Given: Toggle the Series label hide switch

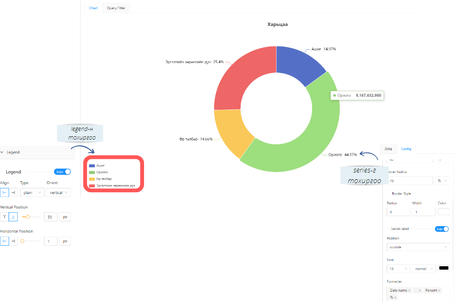Looking at the screenshot, I should click(x=443, y=229).
